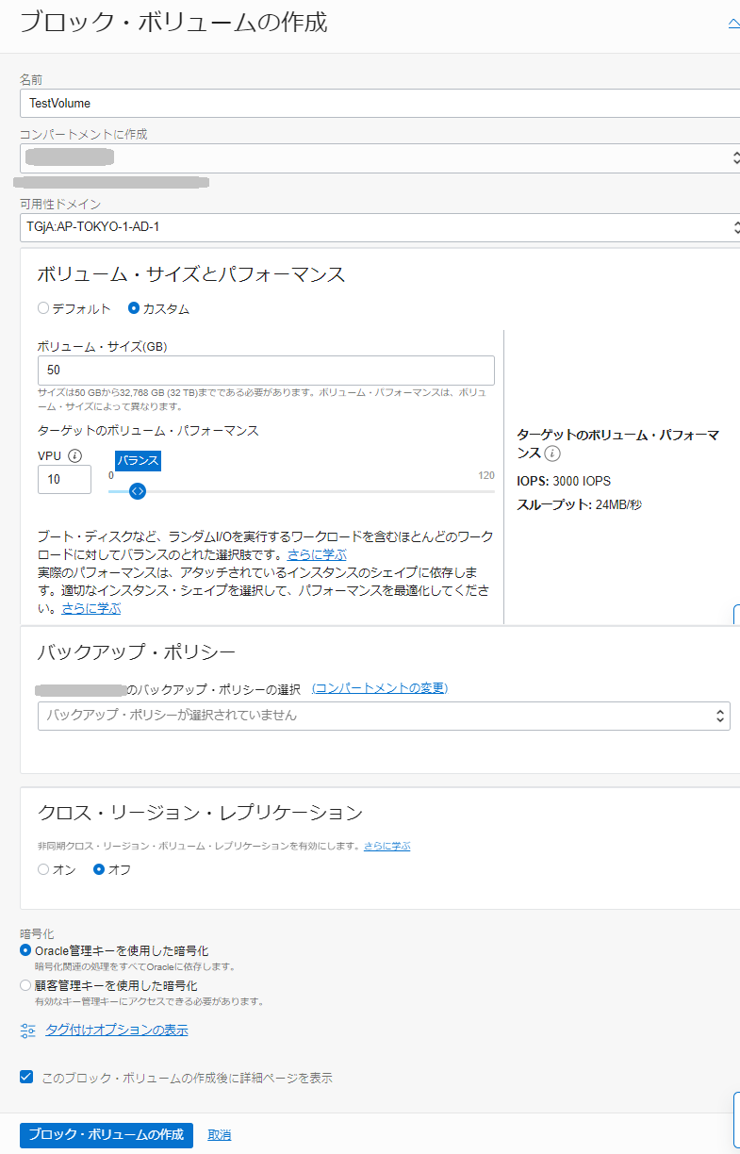The width and height of the screenshot is (740, 1154).
Task: Choose 顧客管理キー encryption option
Action: (25, 985)
